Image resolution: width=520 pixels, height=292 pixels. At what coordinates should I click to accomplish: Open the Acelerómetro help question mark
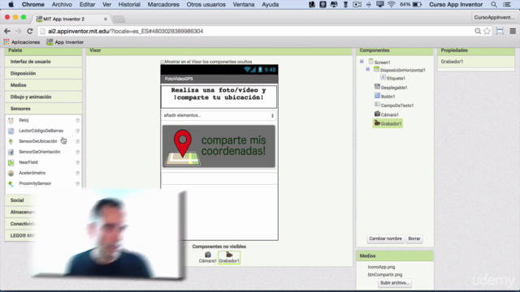(78, 173)
